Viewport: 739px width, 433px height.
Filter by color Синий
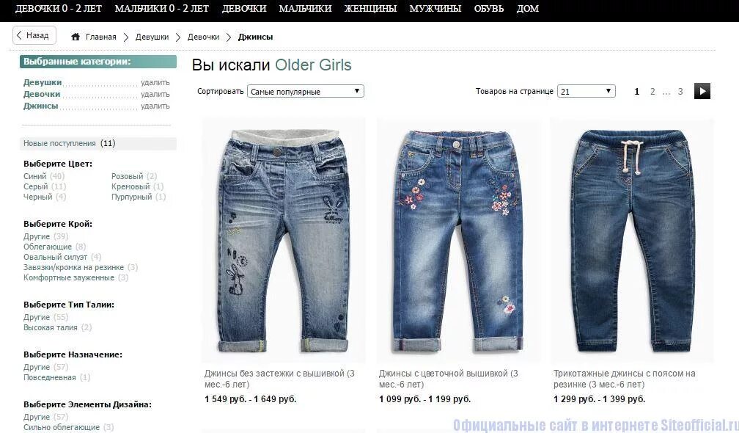click(x=35, y=176)
